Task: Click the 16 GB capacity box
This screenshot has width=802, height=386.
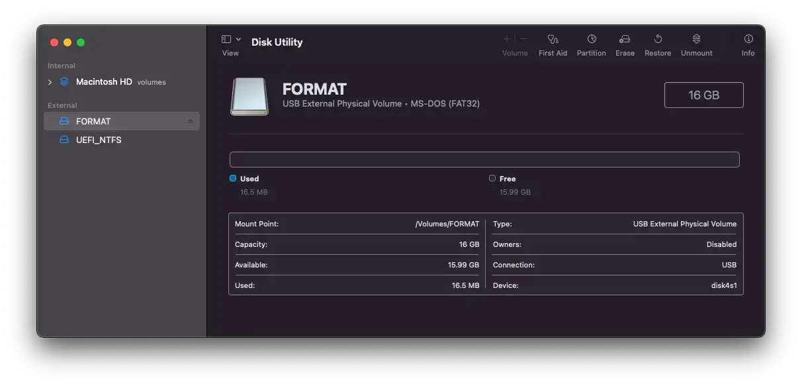Action: 703,95
